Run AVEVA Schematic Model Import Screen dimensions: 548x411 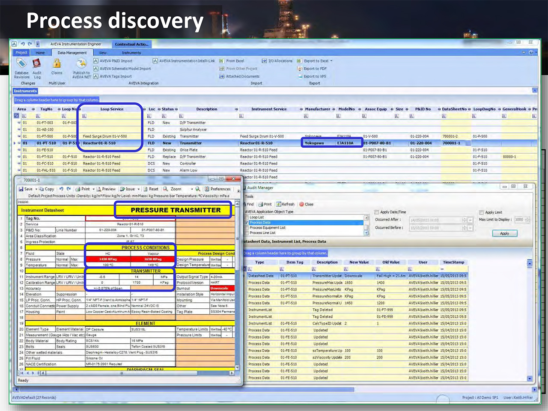click(x=122, y=68)
